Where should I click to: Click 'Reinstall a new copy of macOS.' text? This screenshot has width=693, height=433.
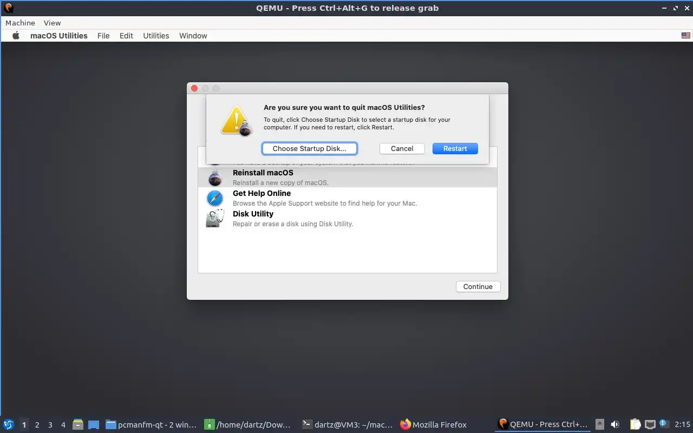coord(280,183)
